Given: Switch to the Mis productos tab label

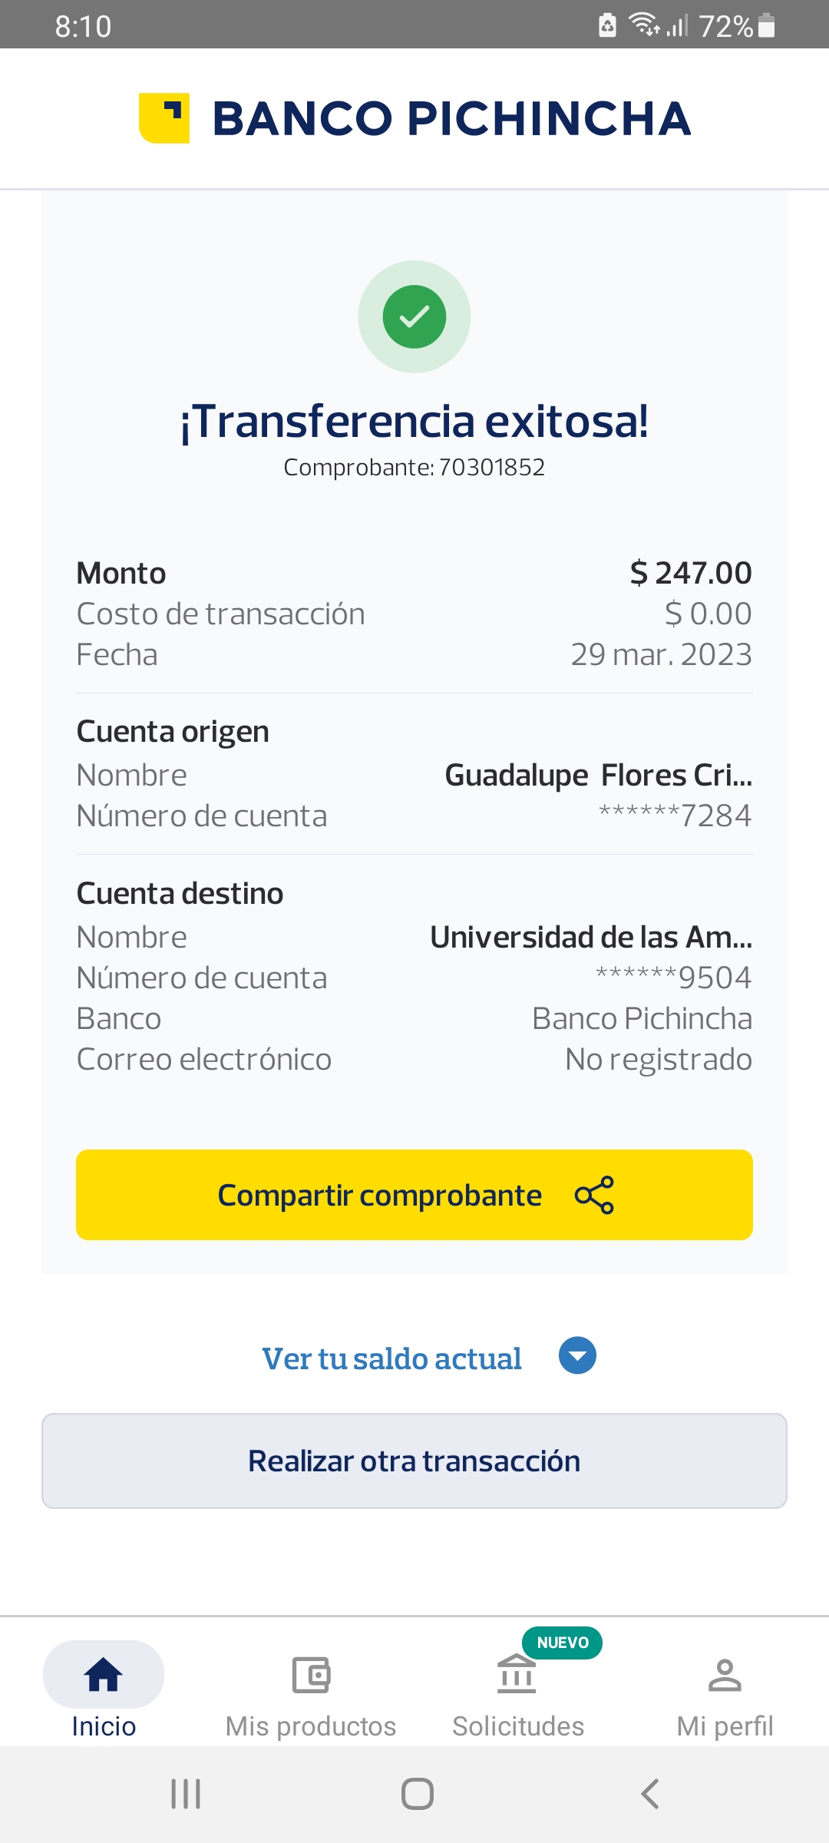Looking at the screenshot, I should (x=311, y=1726).
